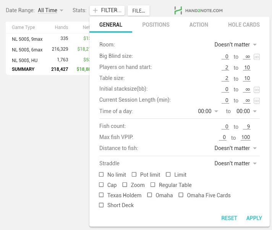272x230 pixels.
Task: Switch to the Positions tab
Action: pyautogui.click(x=155, y=25)
